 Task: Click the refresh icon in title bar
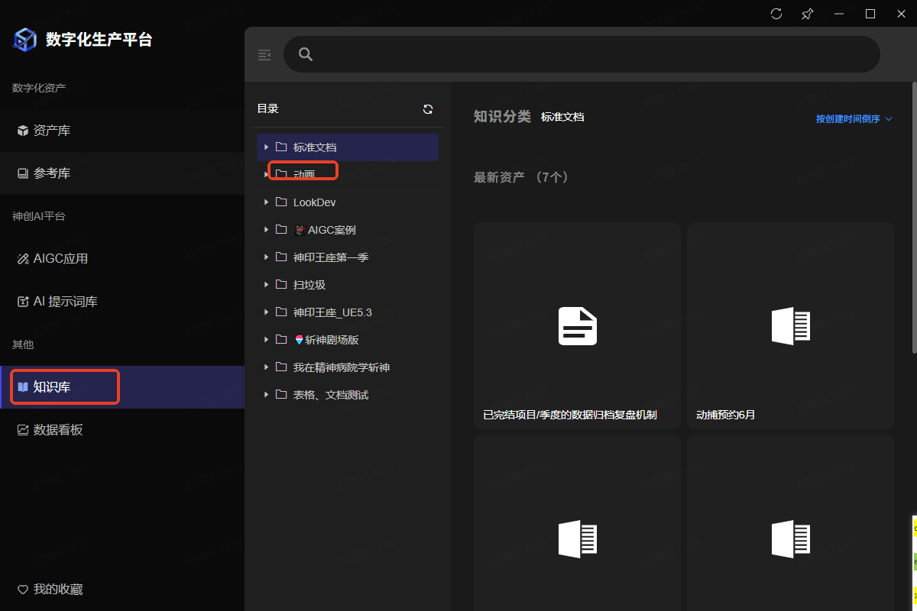(776, 14)
